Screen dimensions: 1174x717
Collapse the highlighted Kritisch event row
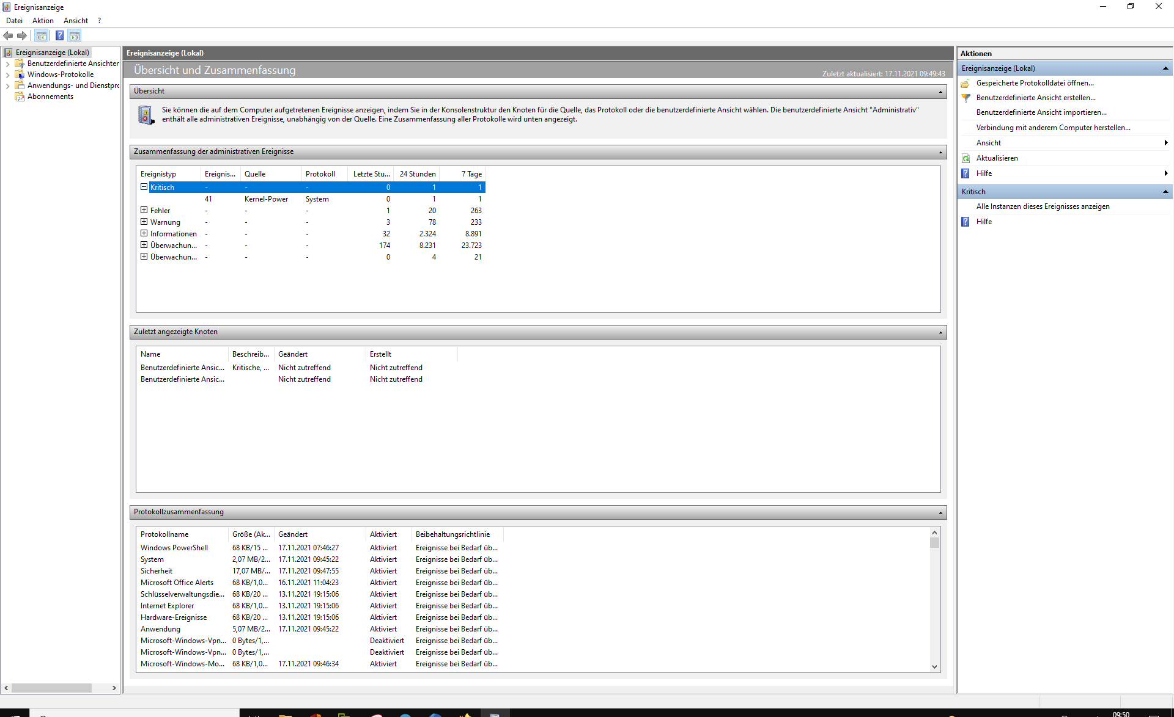click(144, 187)
